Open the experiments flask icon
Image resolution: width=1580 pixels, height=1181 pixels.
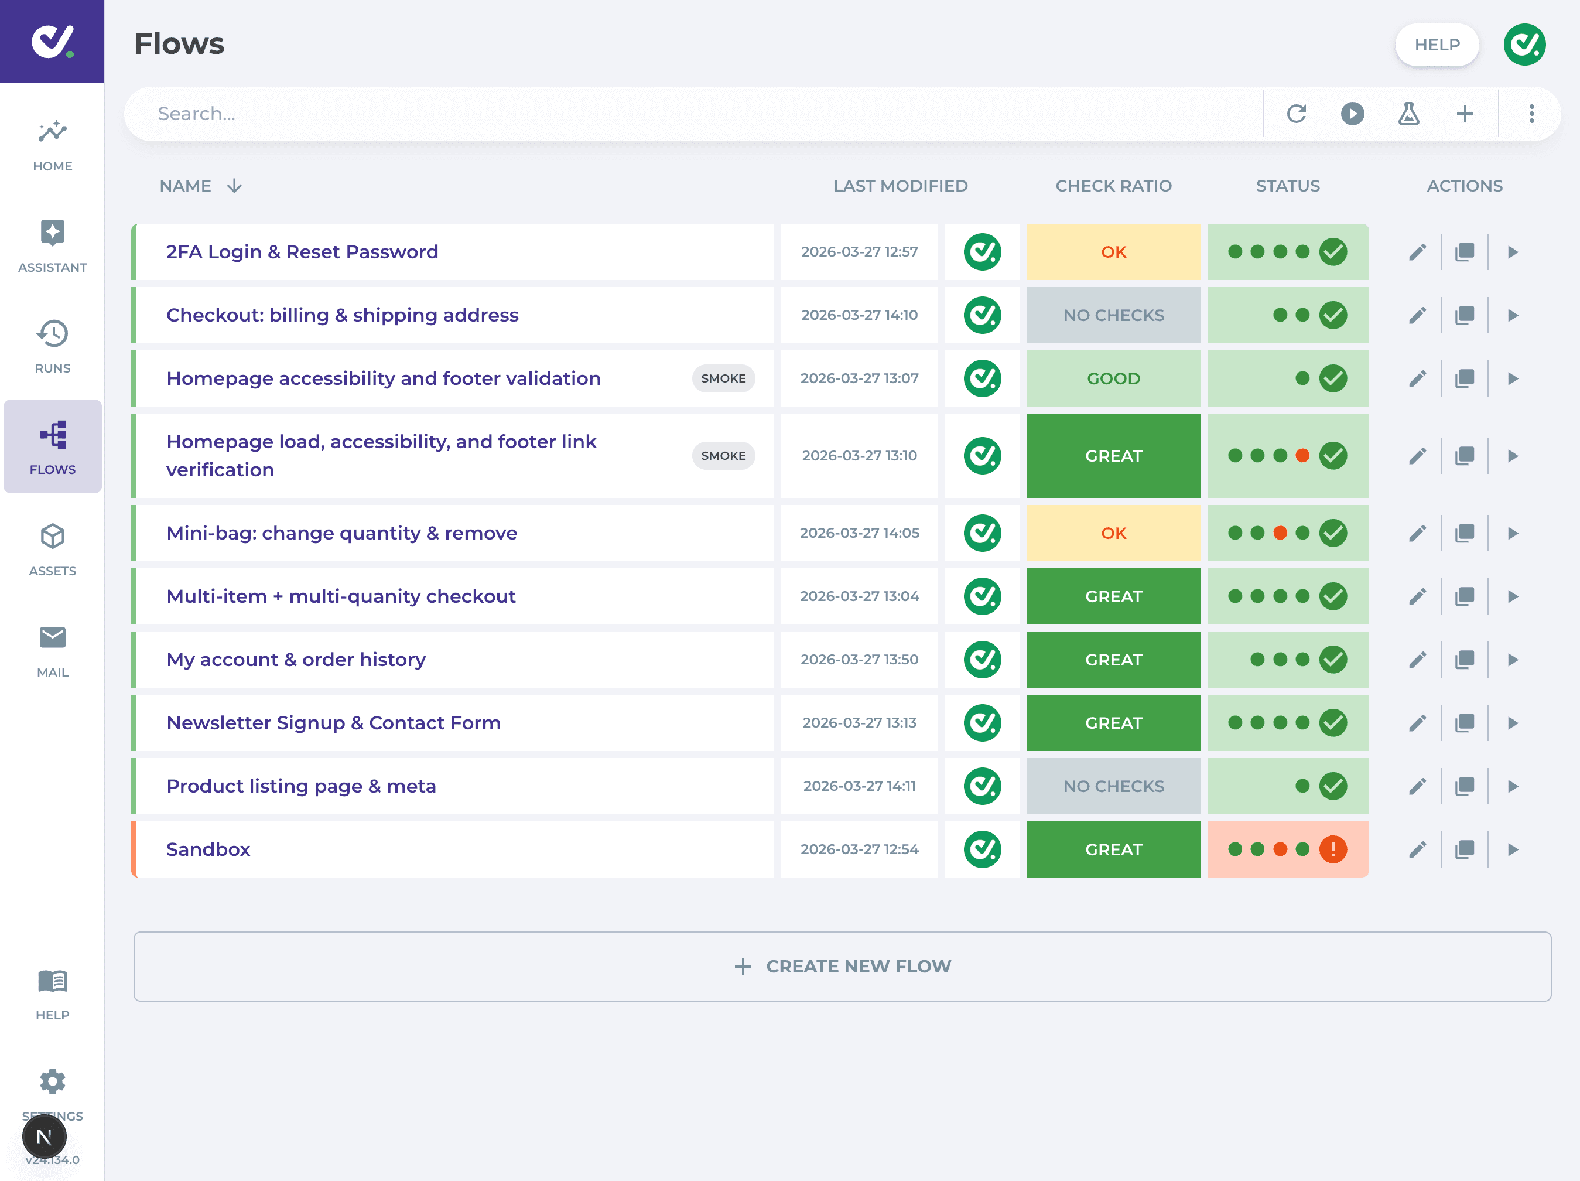(x=1408, y=113)
